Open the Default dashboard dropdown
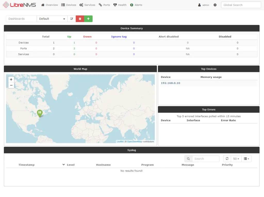This screenshot has height=197, width=264. click(52, 19)
